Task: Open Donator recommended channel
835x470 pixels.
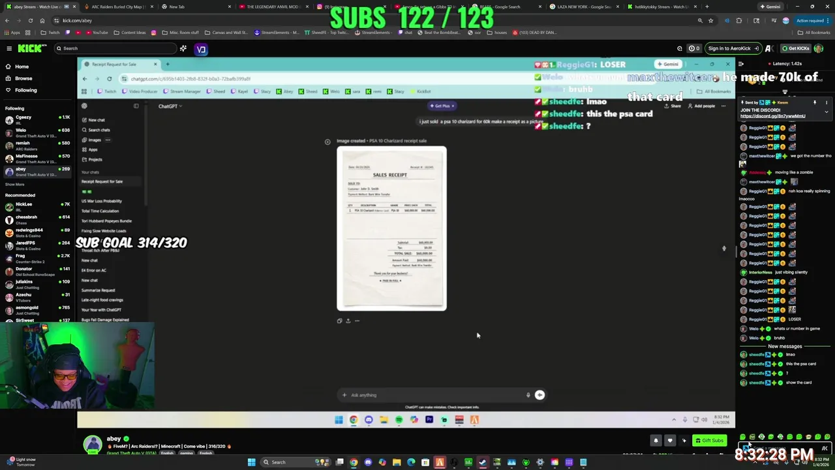Action: coord(37,271)
